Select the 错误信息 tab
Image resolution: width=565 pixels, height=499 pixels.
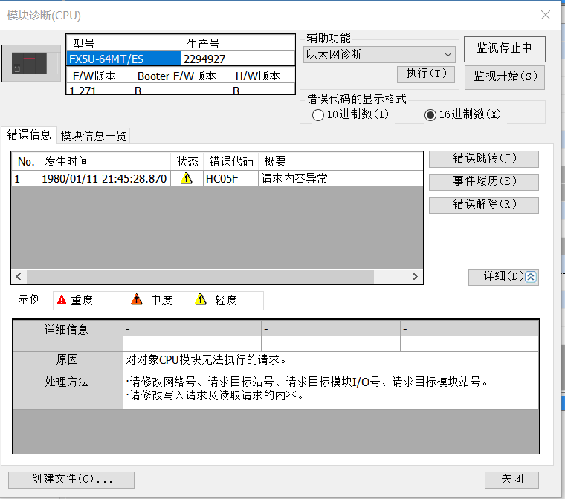coord(29,134)
